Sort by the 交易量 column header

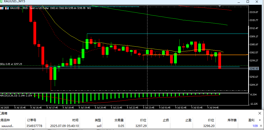click(119, 120)
